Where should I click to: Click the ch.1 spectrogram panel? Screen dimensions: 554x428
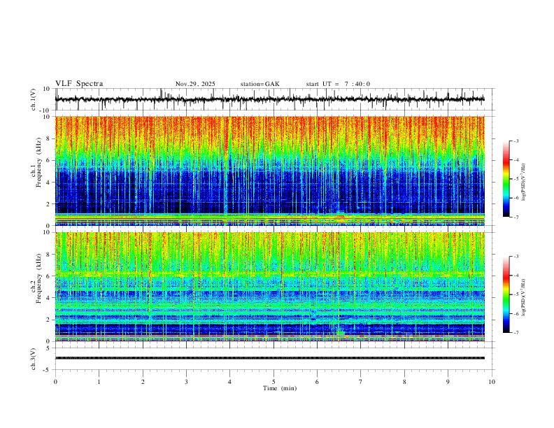(x=269, y=171)
